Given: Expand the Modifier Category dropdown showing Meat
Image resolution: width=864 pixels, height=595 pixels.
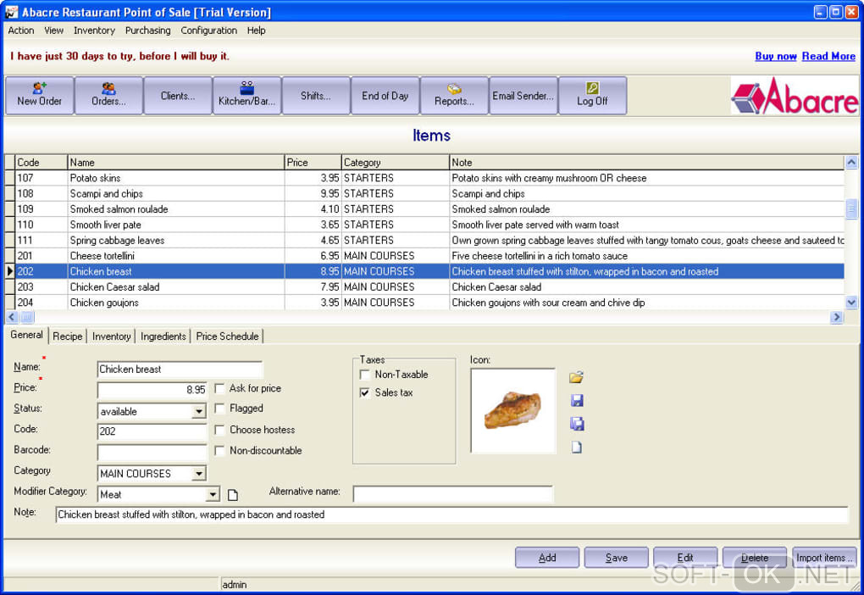Looking at the screenshot, I should 213,495.
